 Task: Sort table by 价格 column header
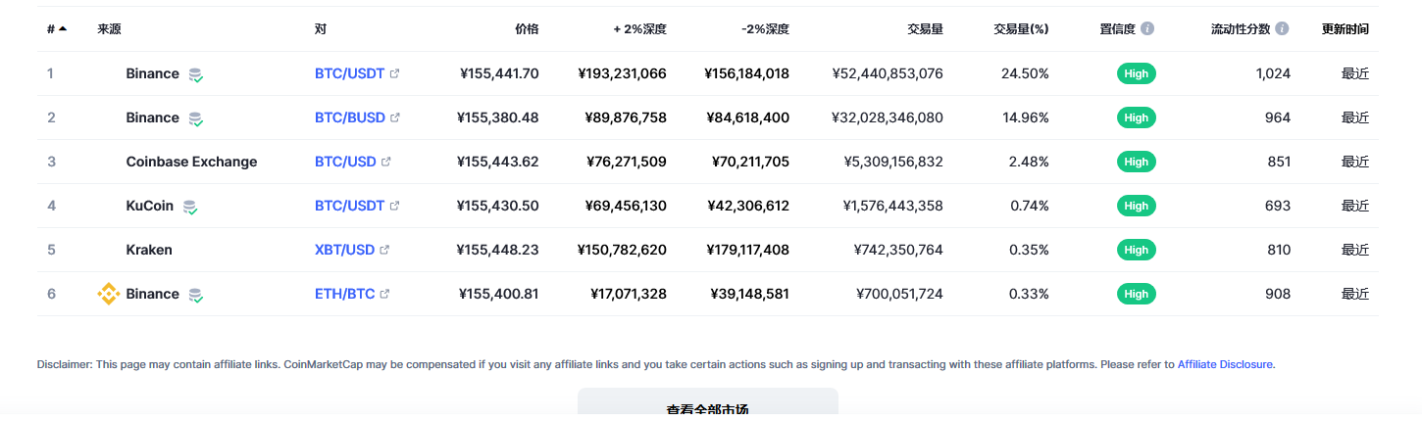pyautogui.click(x=527, y=29)
